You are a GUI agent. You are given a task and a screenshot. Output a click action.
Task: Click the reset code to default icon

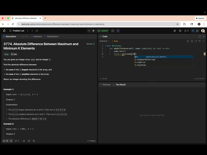pos(200,41)
